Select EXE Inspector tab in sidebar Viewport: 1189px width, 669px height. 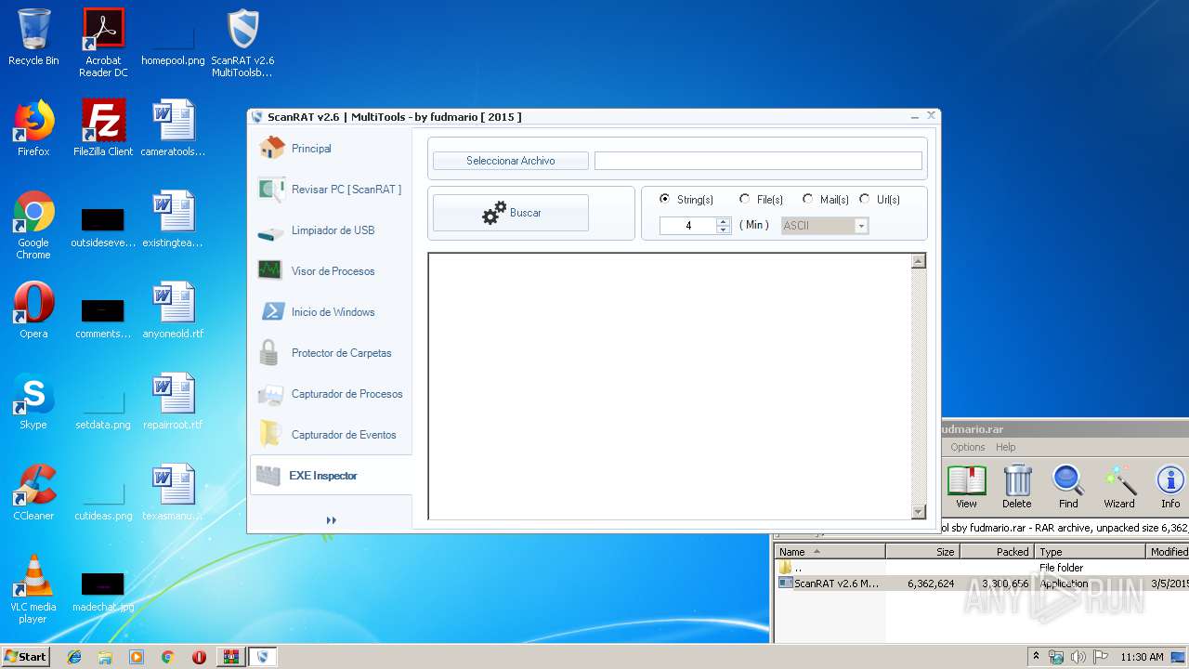click(330, 476)
